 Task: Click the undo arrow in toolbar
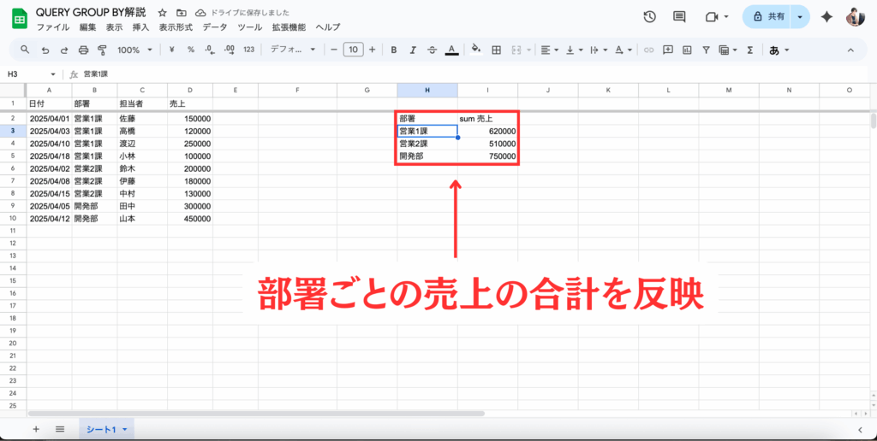point(45,50)
